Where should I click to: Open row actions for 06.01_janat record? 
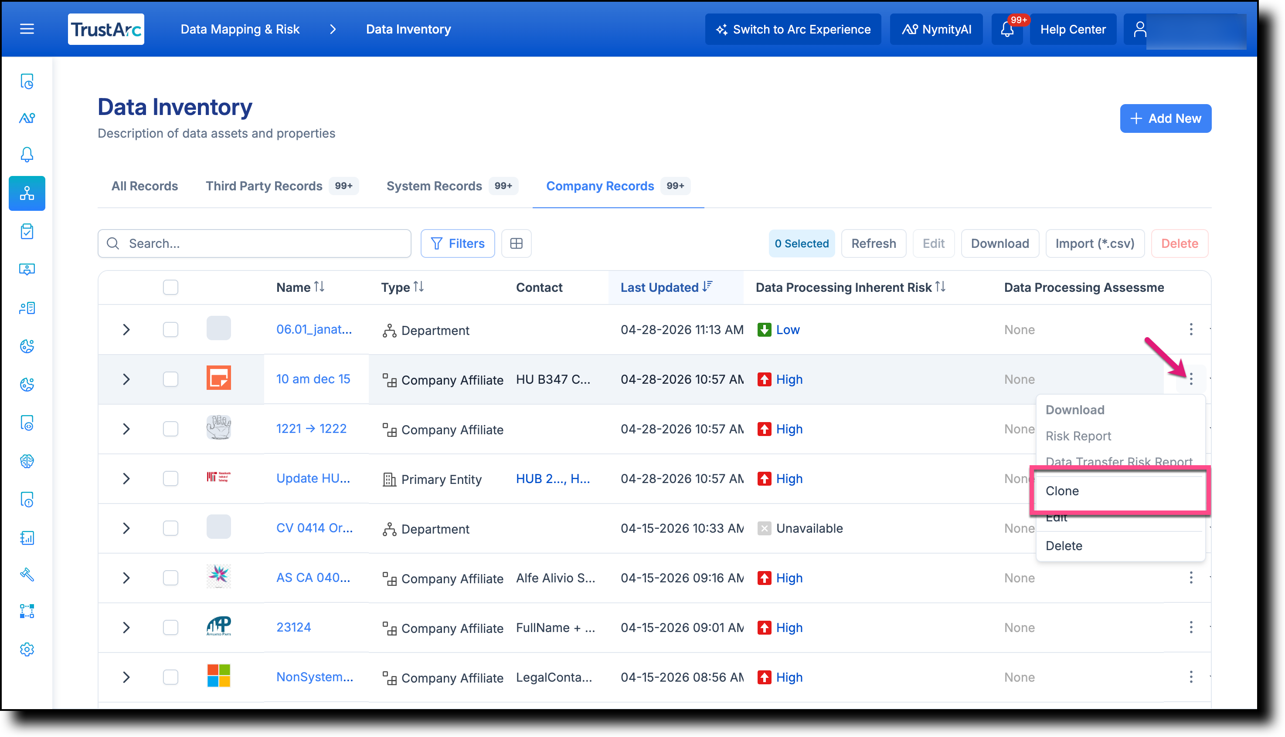[x=1191, y=330]
